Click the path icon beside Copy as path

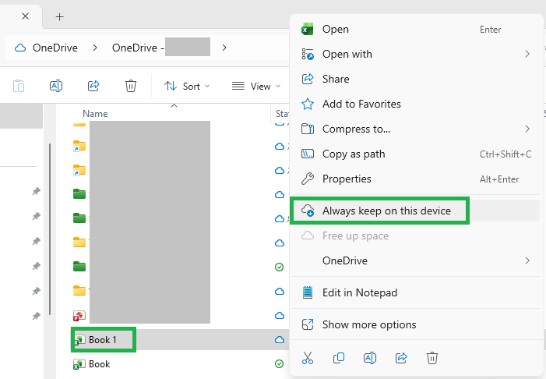(308, 154)
